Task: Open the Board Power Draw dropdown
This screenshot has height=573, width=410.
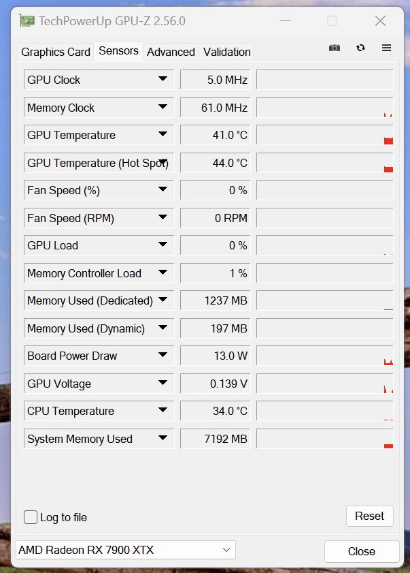Action: [163, 355]
